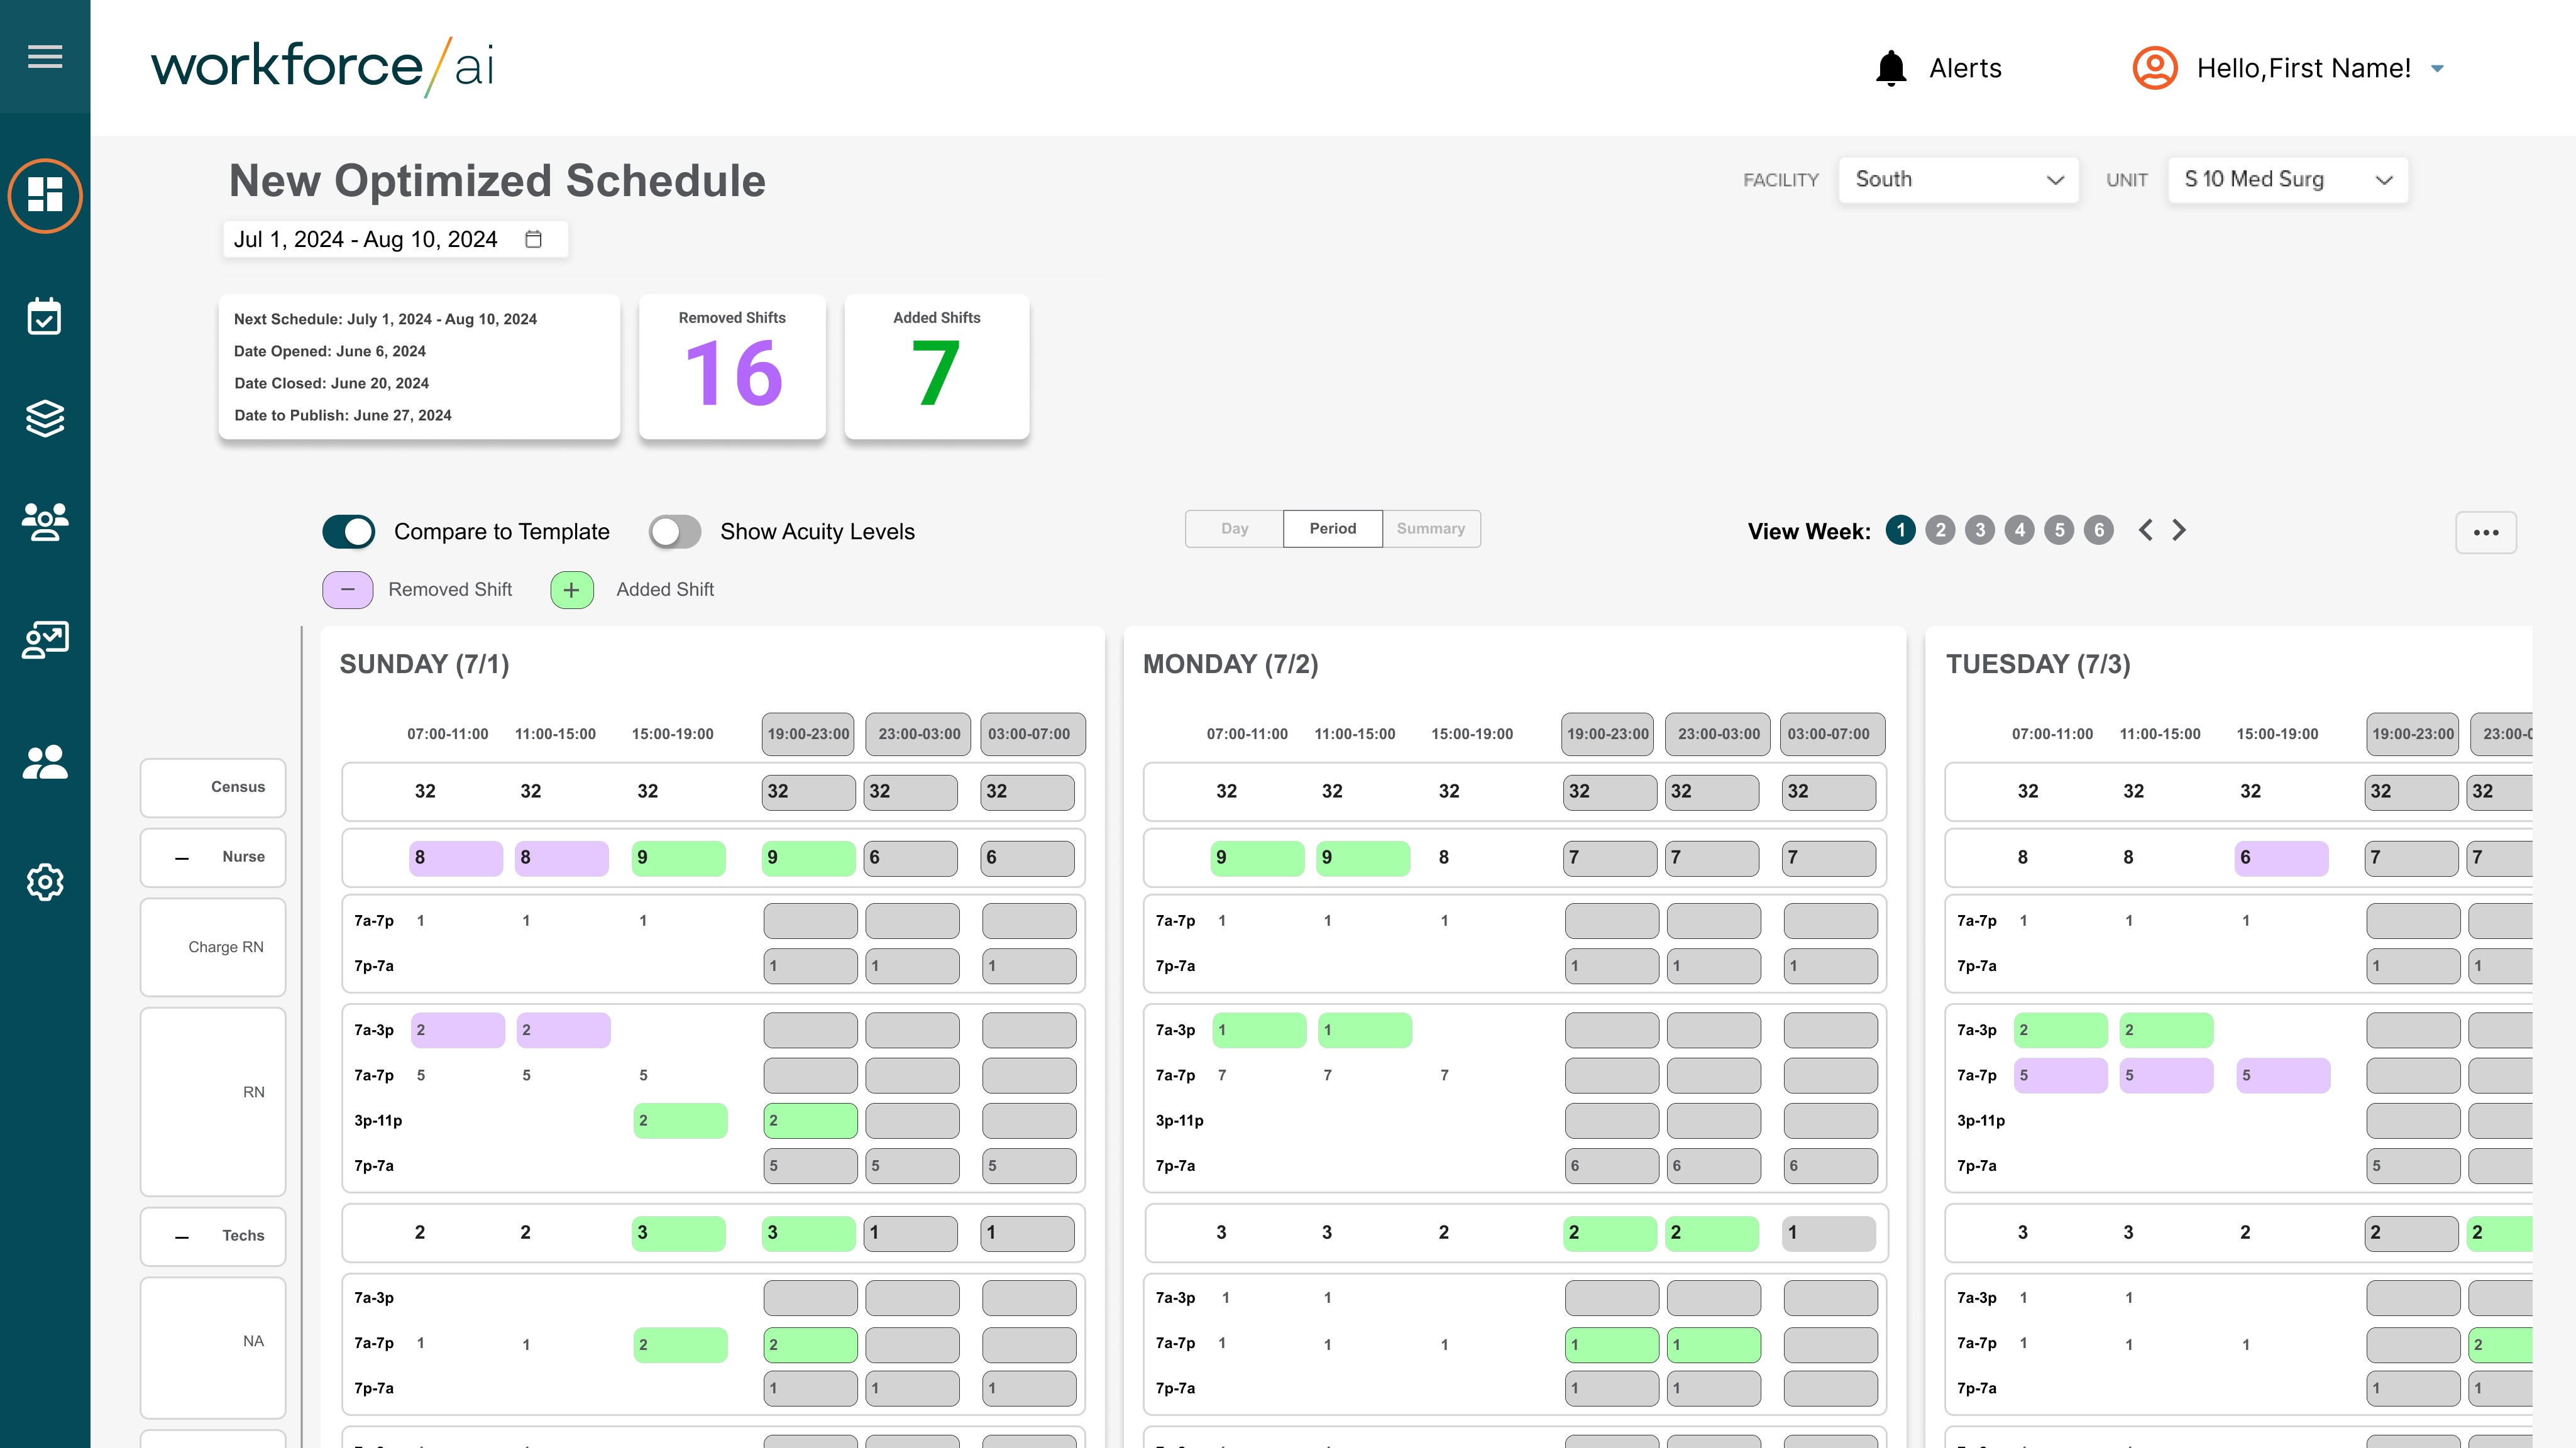Viewport: 2576px width, 1448px height.
Task: Expand the Unit S 10 Med Surg dropdown
Action: pos(2287,180)
